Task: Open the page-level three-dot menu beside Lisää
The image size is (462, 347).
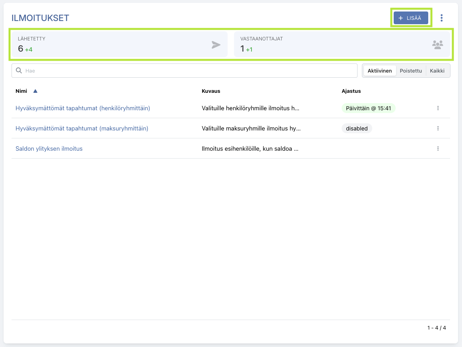Action: coord(442,18)
